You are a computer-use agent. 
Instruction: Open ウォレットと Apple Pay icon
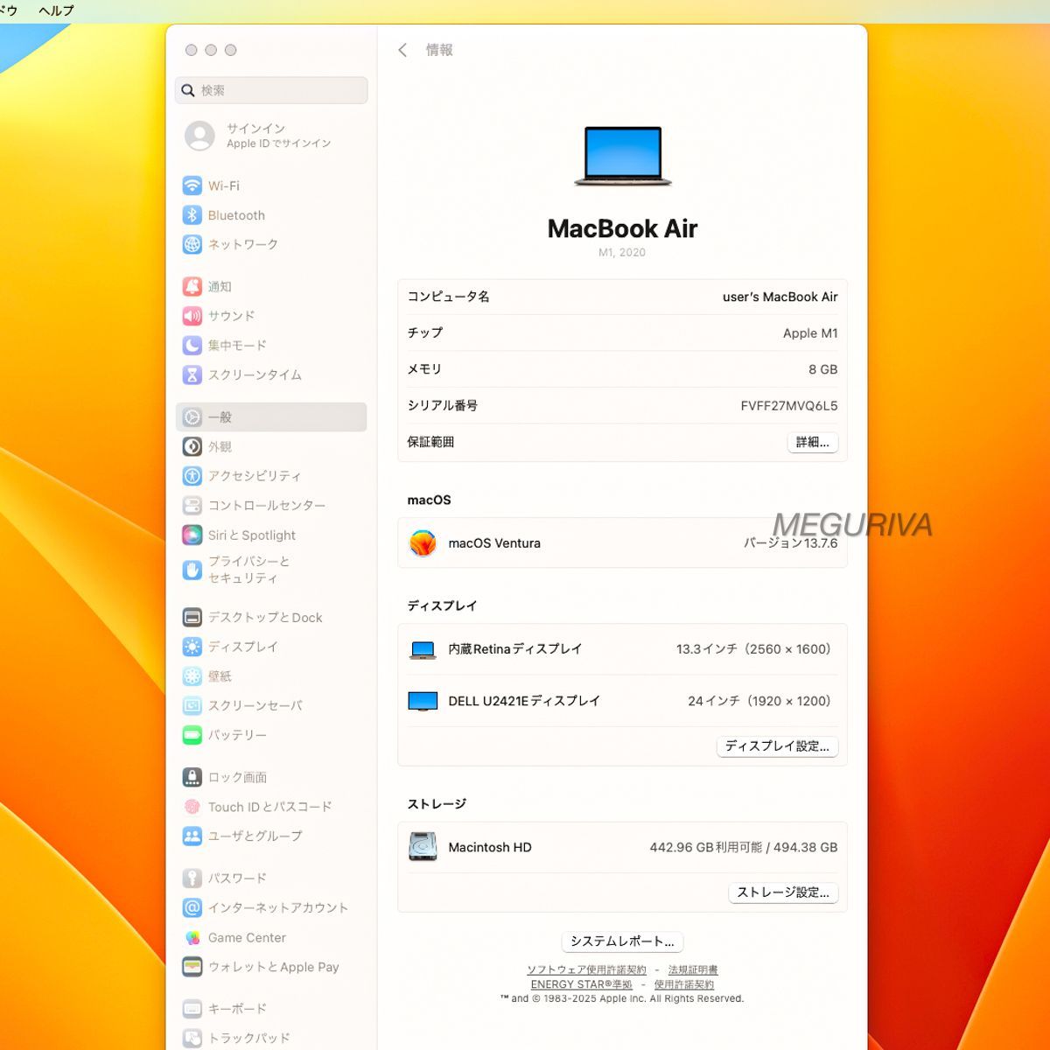coord(192,967)
